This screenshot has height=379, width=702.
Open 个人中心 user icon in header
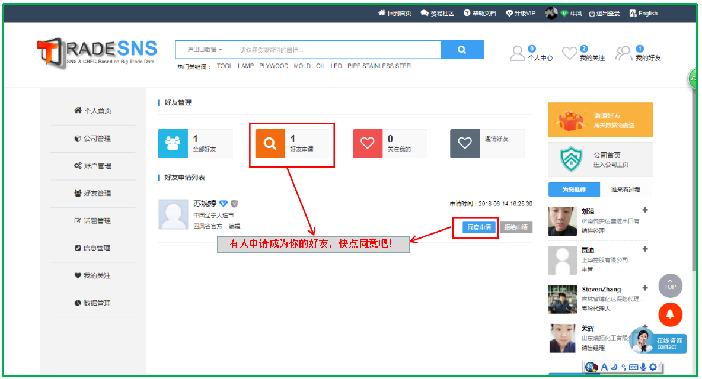[x=518, y=53]
